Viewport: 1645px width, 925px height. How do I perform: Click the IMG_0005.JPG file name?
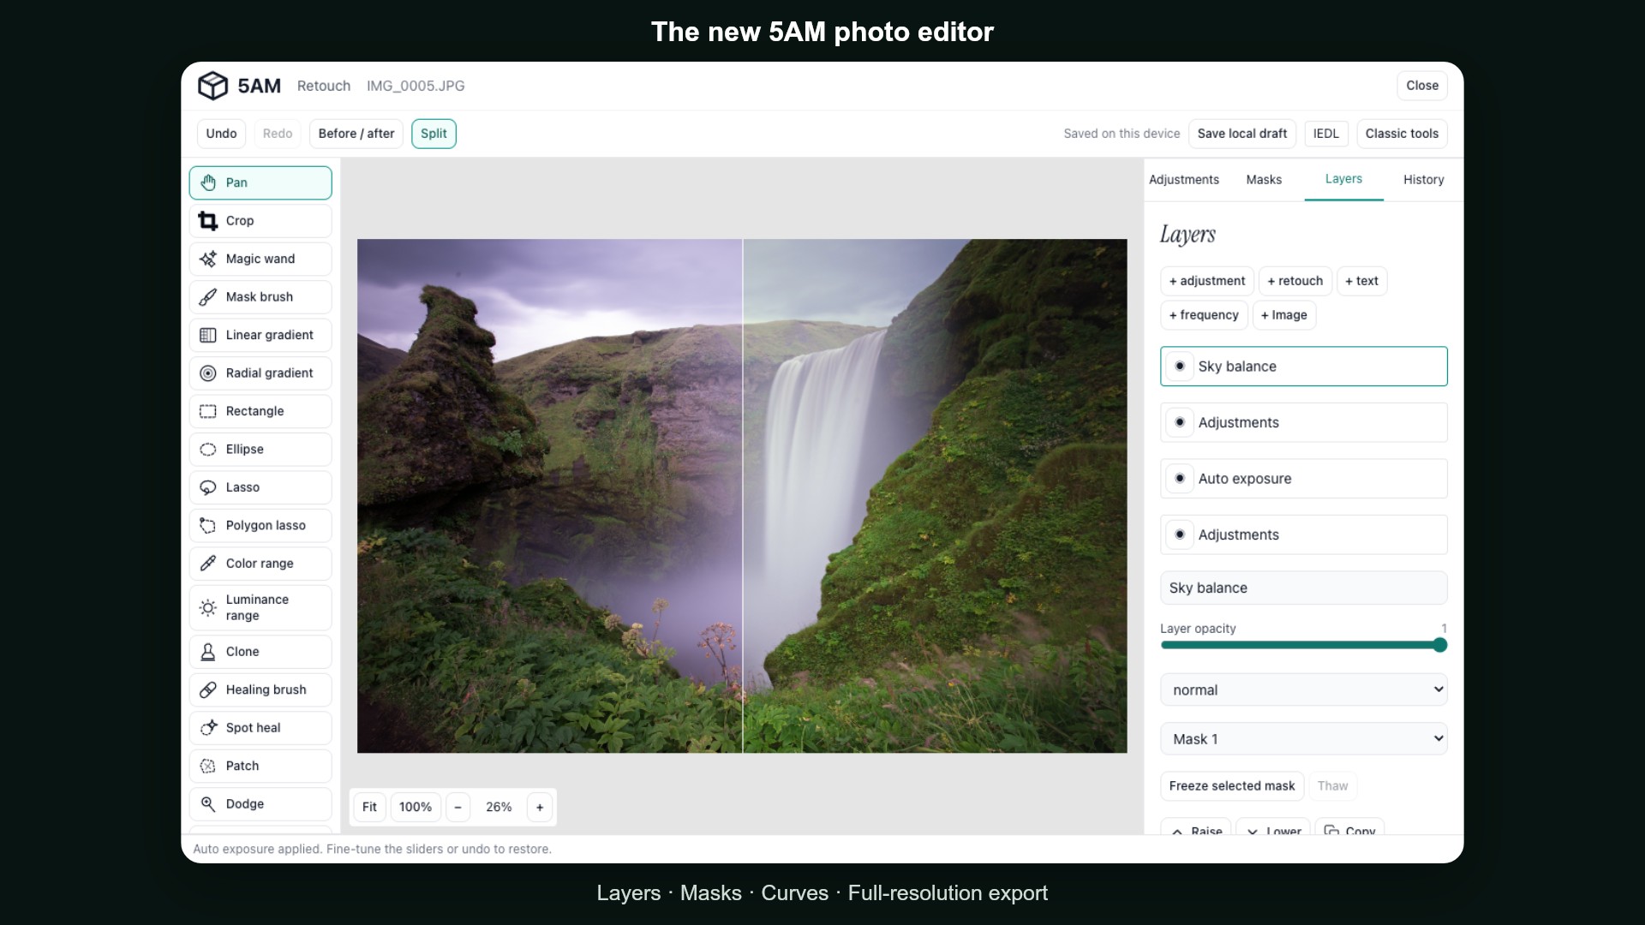point(416,86)
